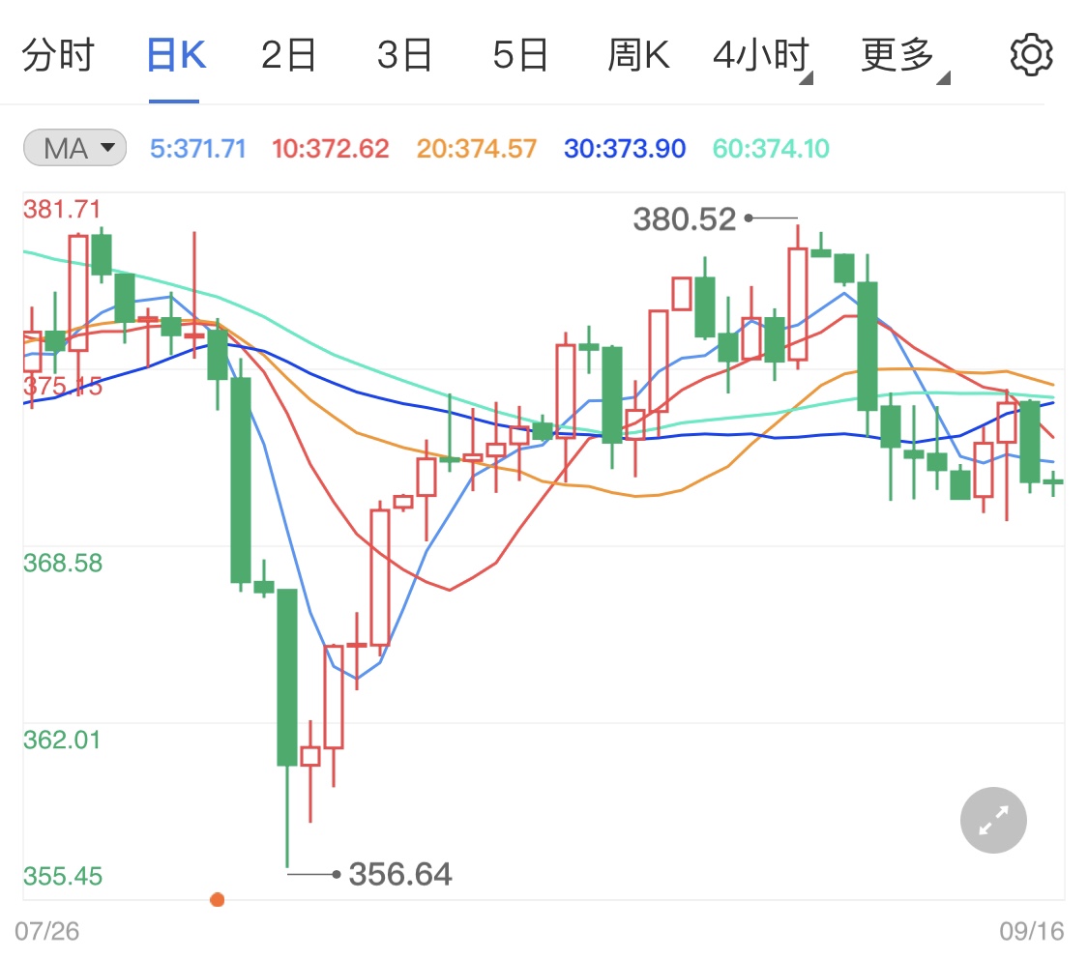
Task: Click the 375.15 axis price label
Action: click(63, 386)
